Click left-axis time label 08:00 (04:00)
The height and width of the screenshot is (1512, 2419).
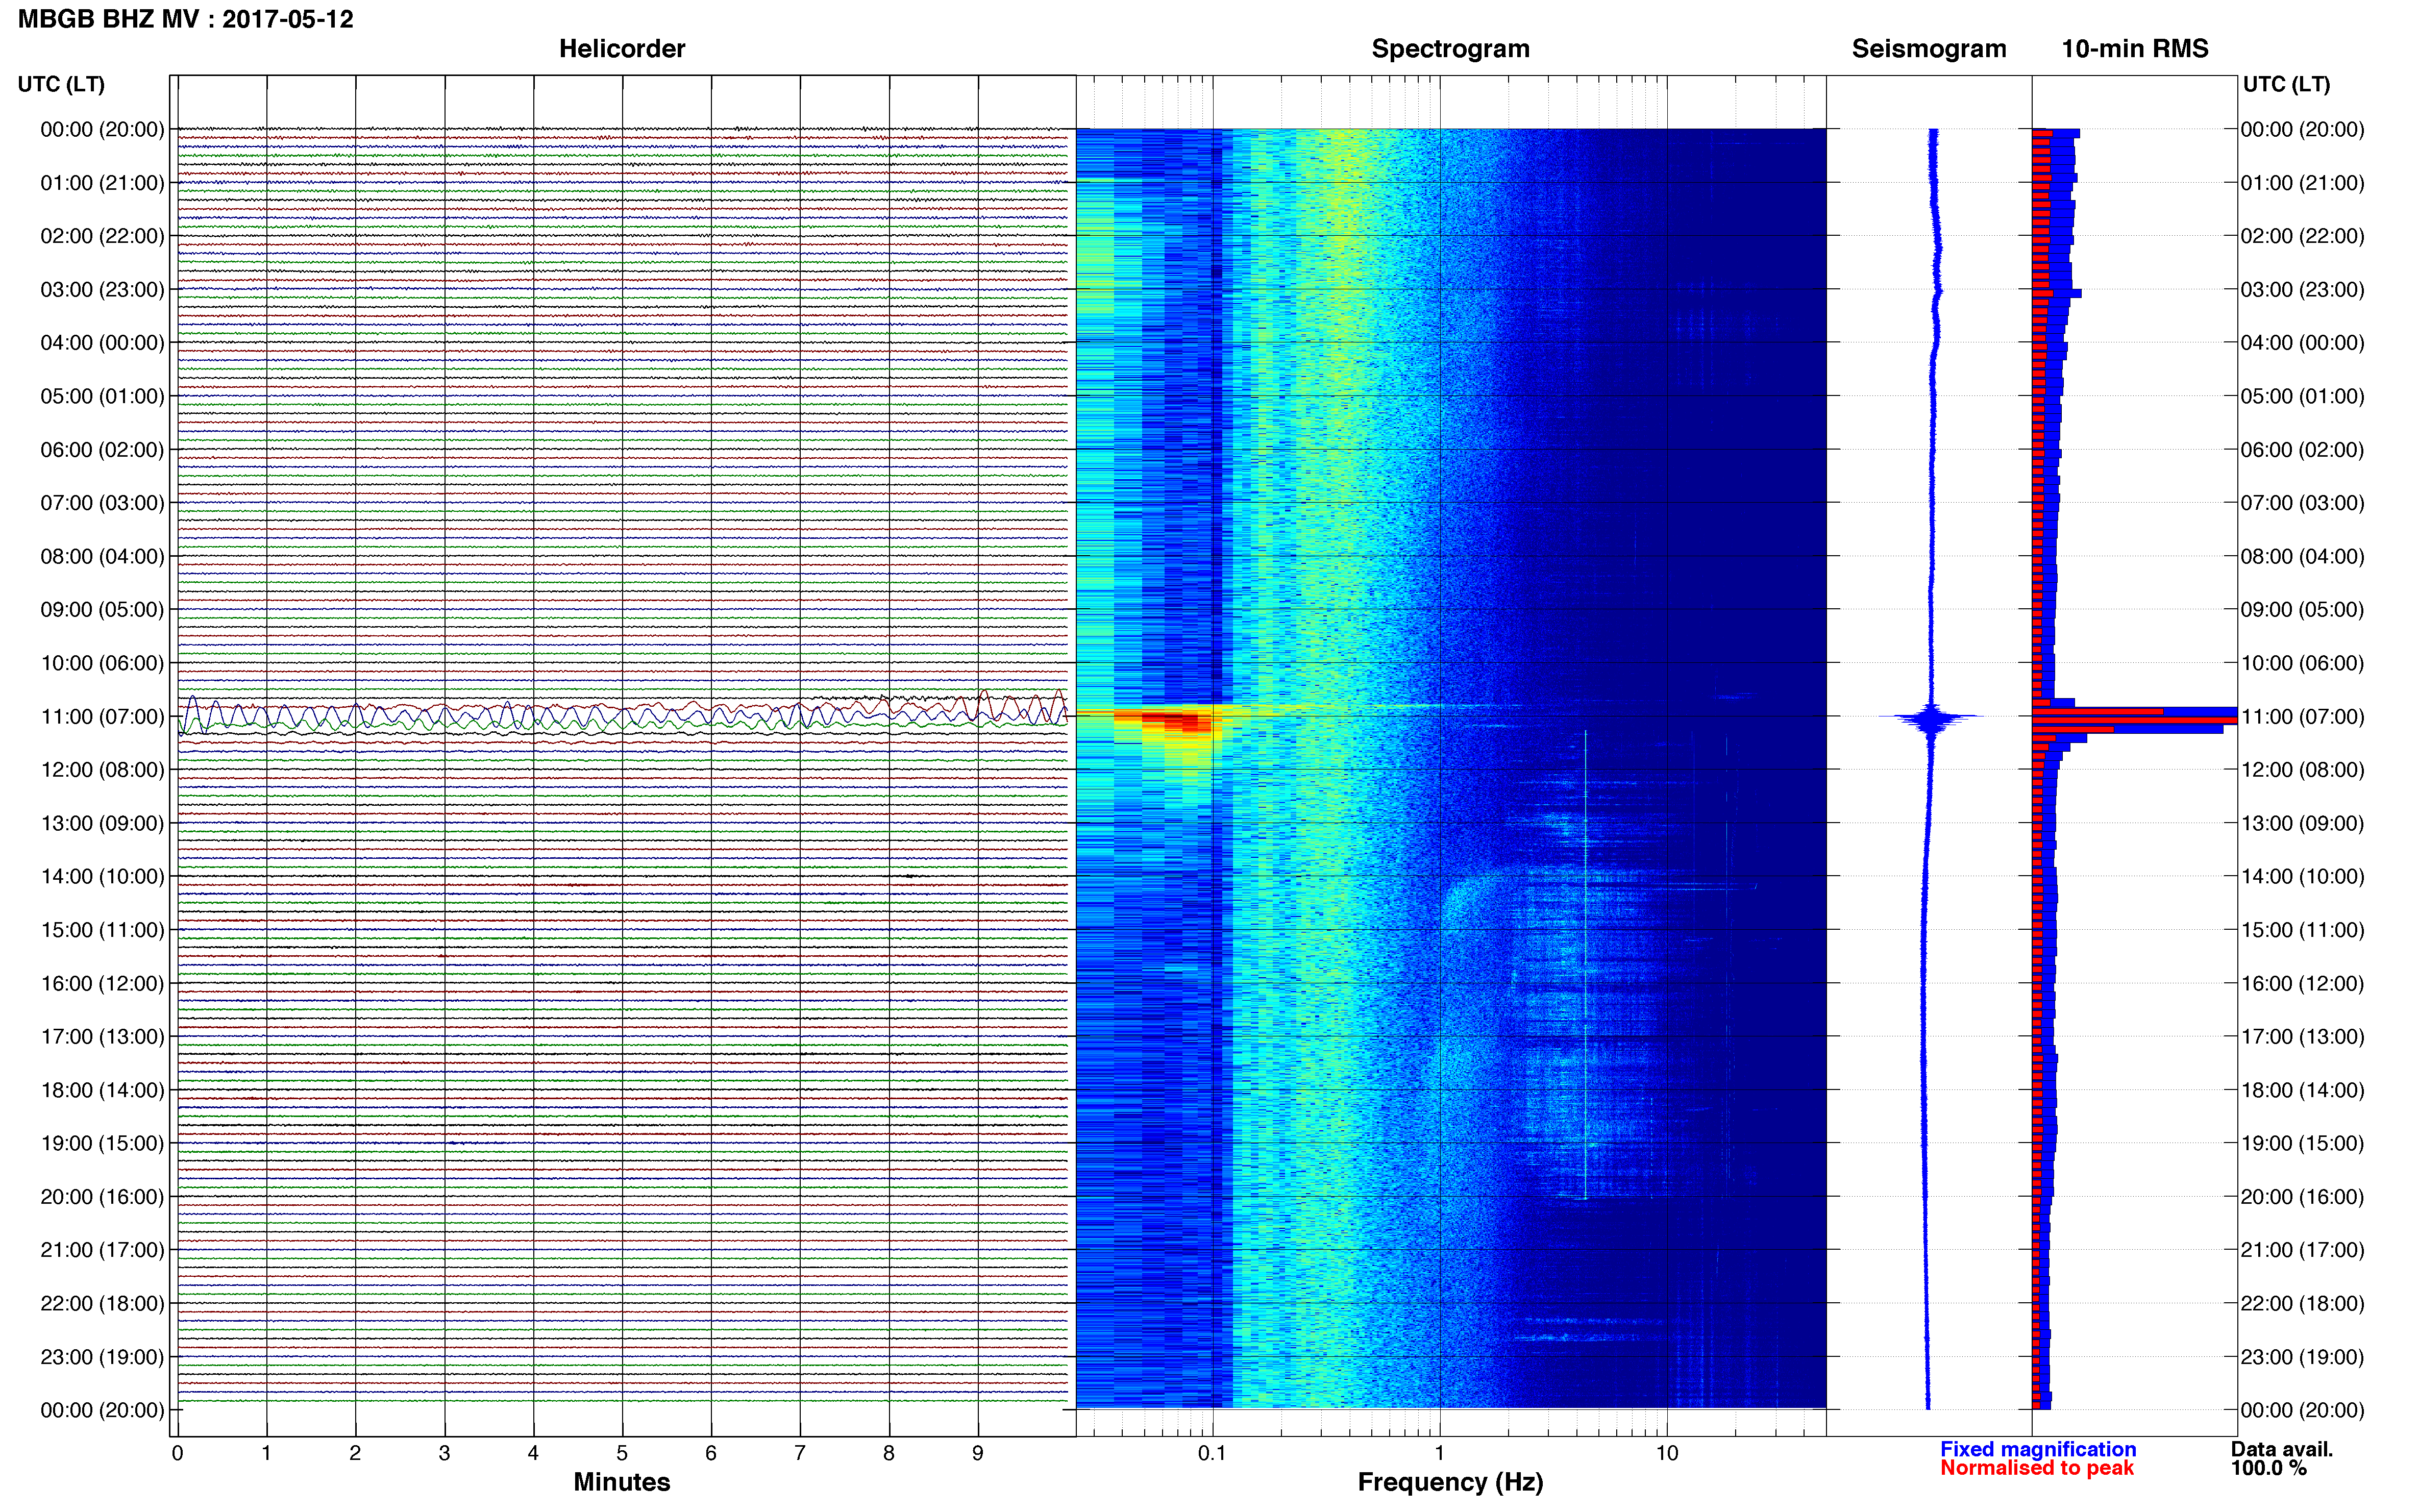pos(102,556)
